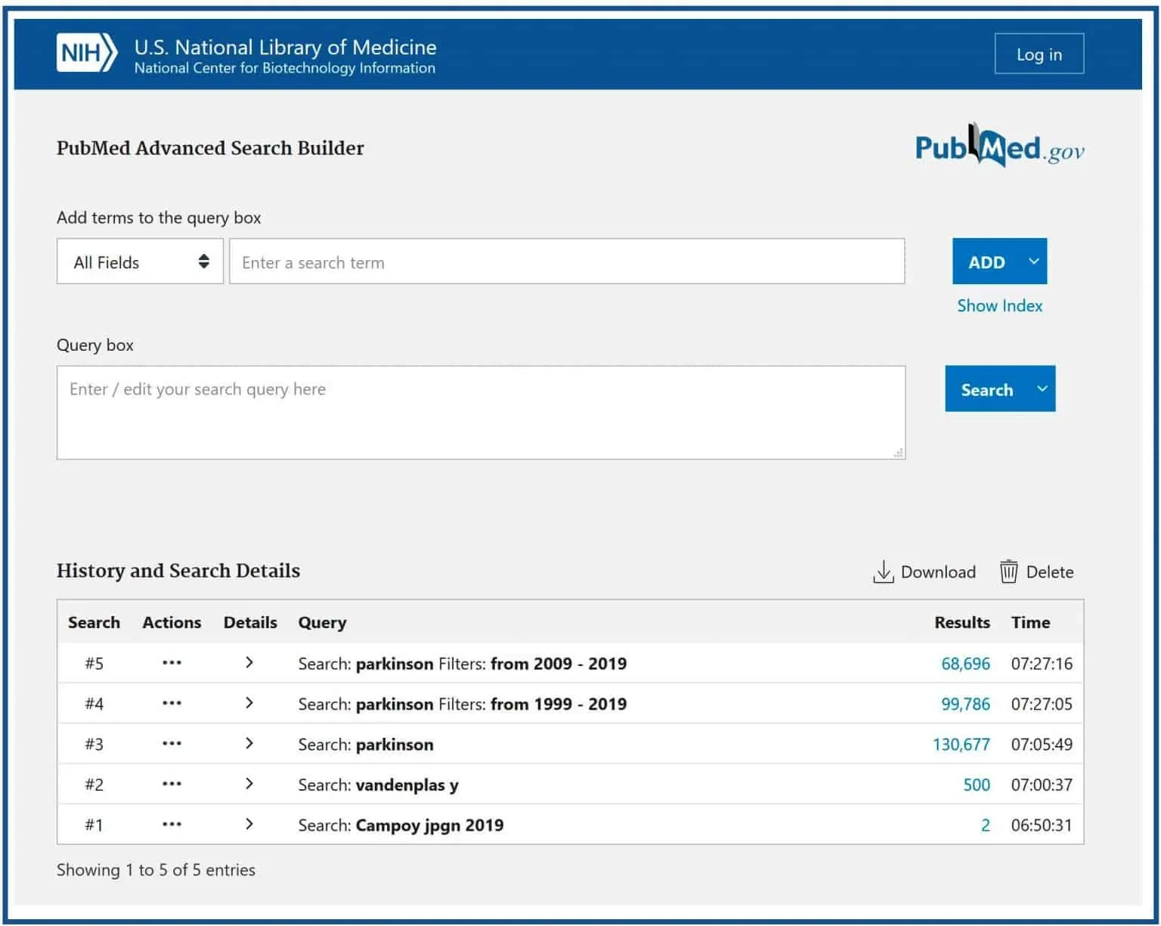Click the PubMed.gov logo
This screenshot has width=1161, height=926.
[x=998, y=147]
